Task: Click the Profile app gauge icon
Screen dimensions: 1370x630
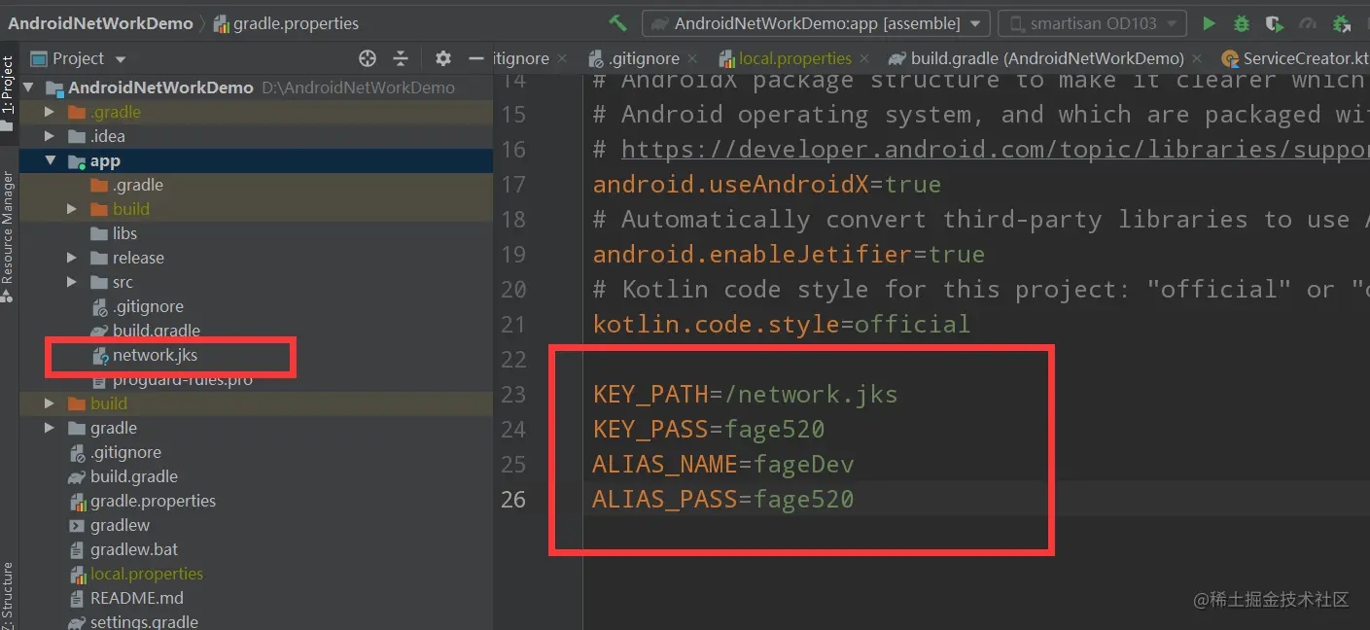Action: point(1306,23)
